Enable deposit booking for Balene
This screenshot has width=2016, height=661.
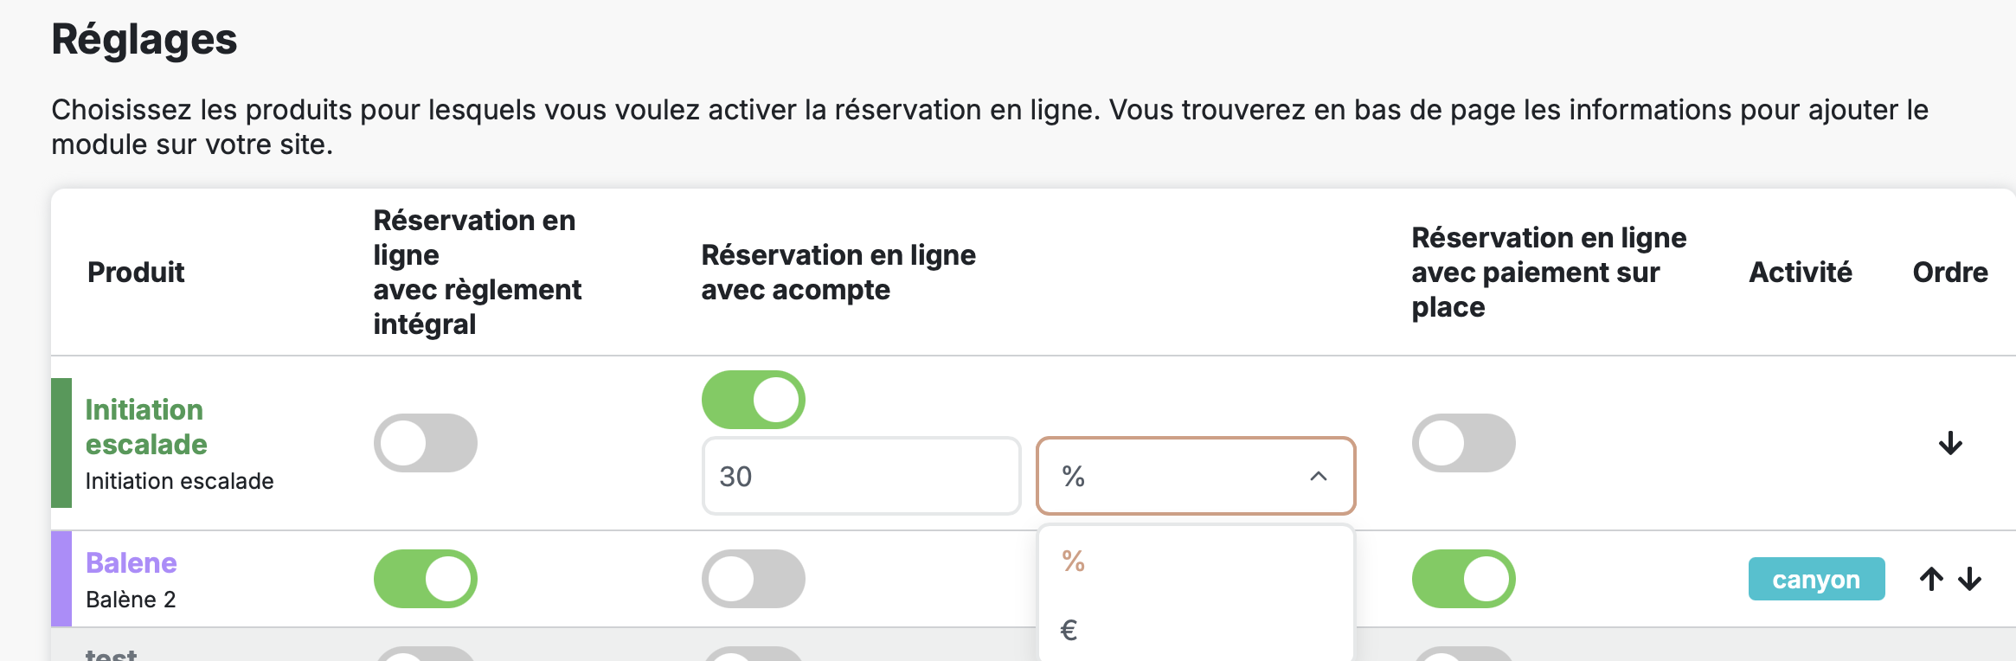(753, 578)
